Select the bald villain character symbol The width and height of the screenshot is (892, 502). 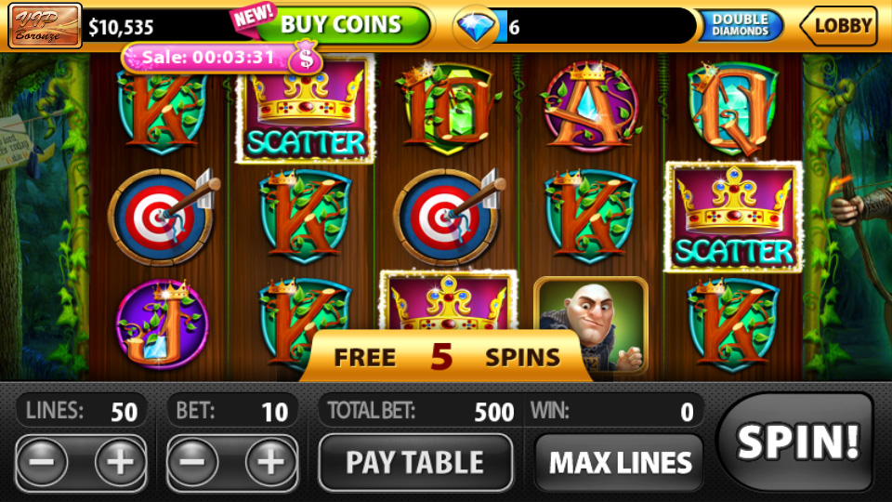tap(591, 325)
